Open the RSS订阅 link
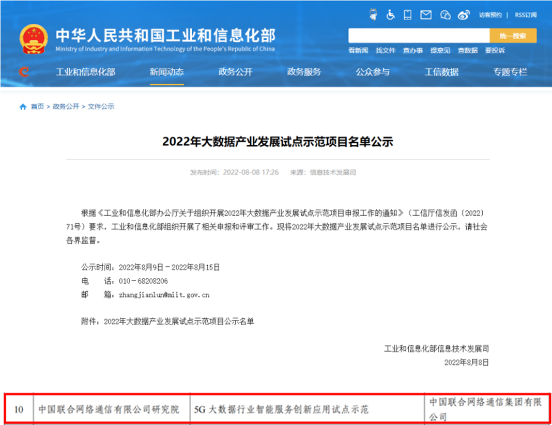 [526, 15]
